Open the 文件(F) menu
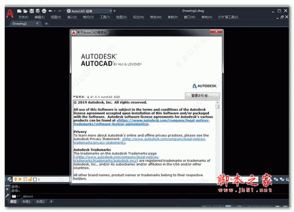Screen dimensions: 294x212 click(x=24, y=17)
